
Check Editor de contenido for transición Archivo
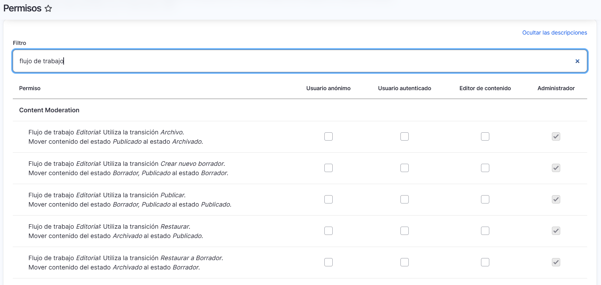[x=485, y=136]
